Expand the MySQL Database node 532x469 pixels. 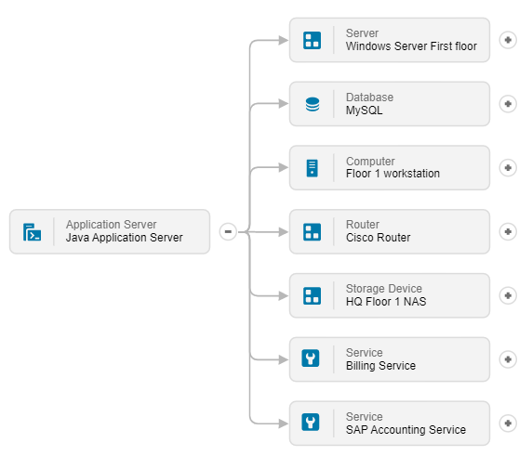(508, 104)
